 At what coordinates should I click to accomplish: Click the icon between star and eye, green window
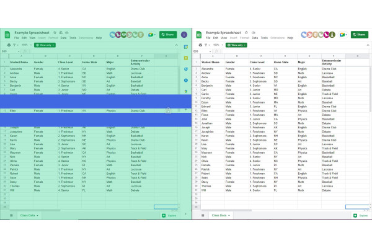pyautogui.click(x=61, y=32)
